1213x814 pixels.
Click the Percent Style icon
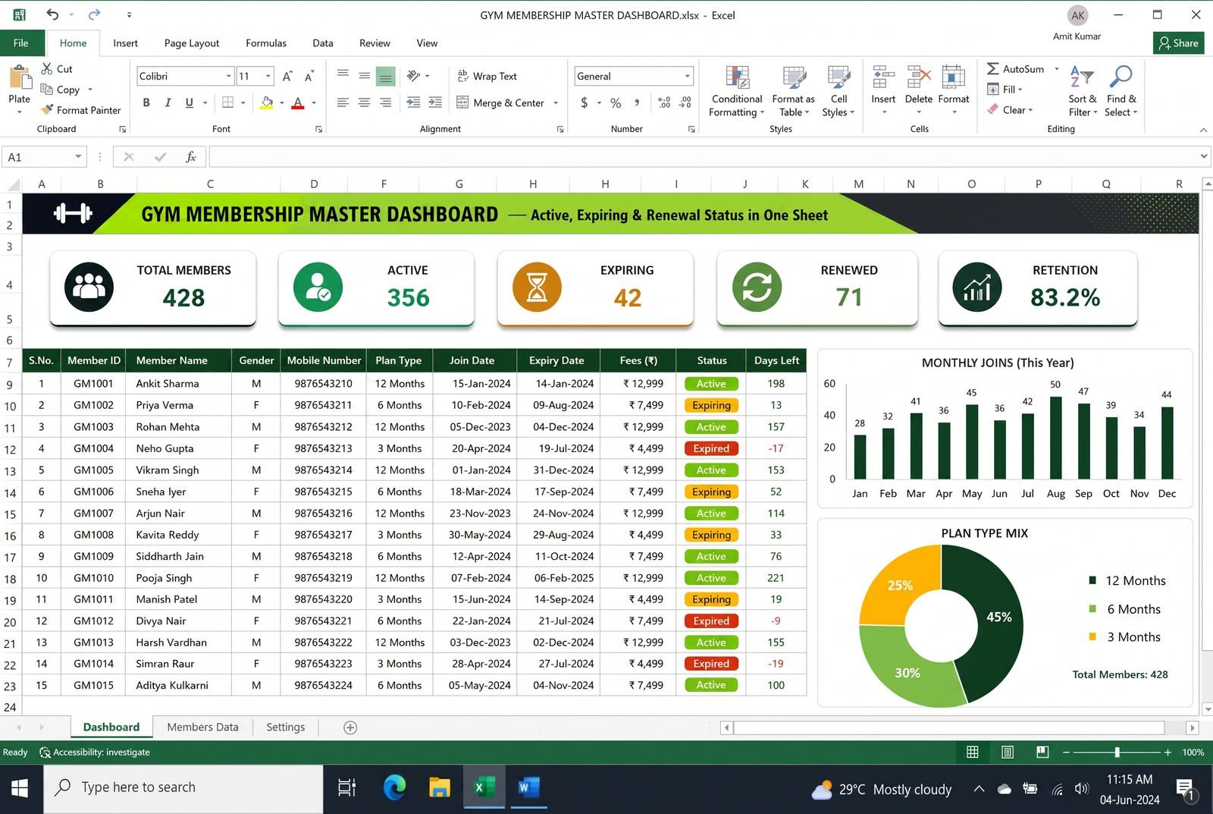pos(616,102)
